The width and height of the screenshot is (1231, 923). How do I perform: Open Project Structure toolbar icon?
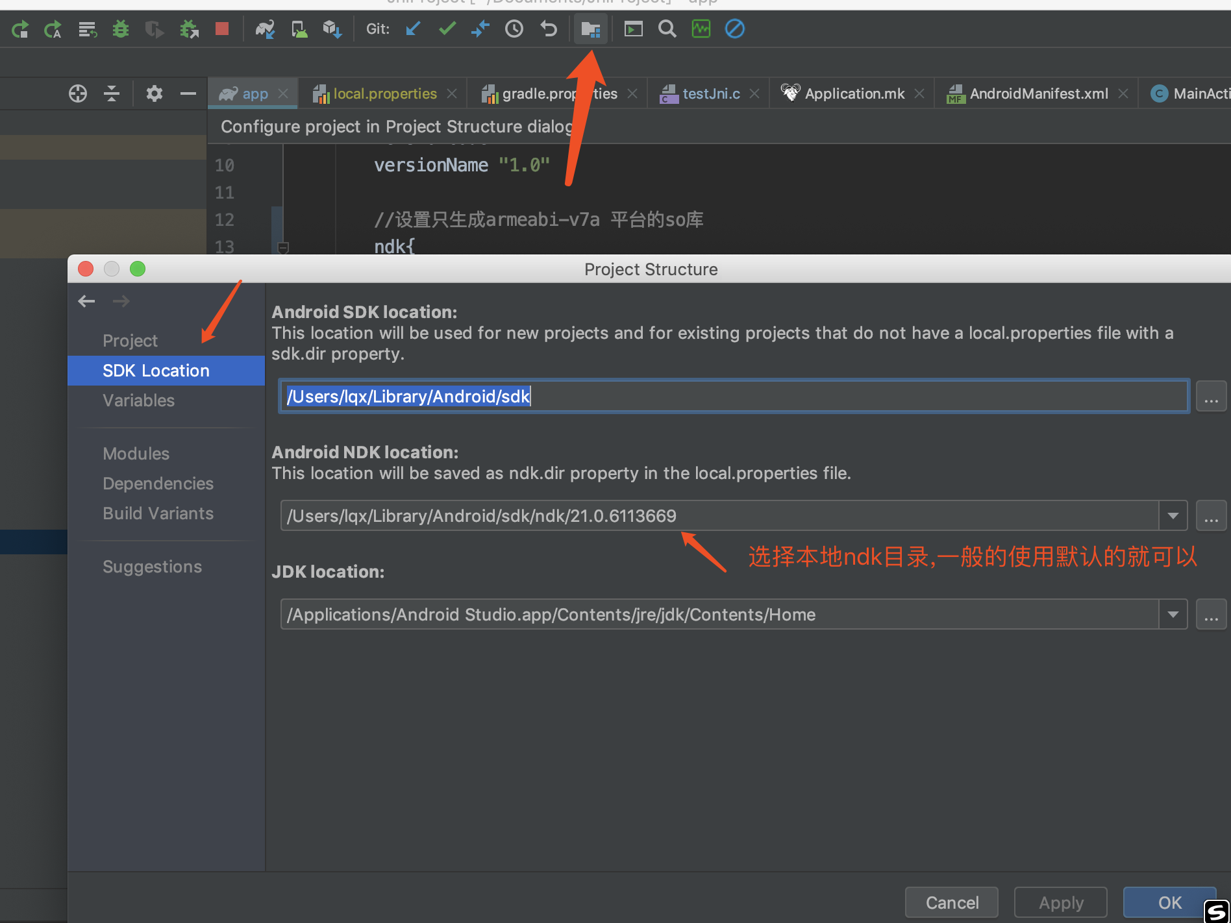(591, 29)
